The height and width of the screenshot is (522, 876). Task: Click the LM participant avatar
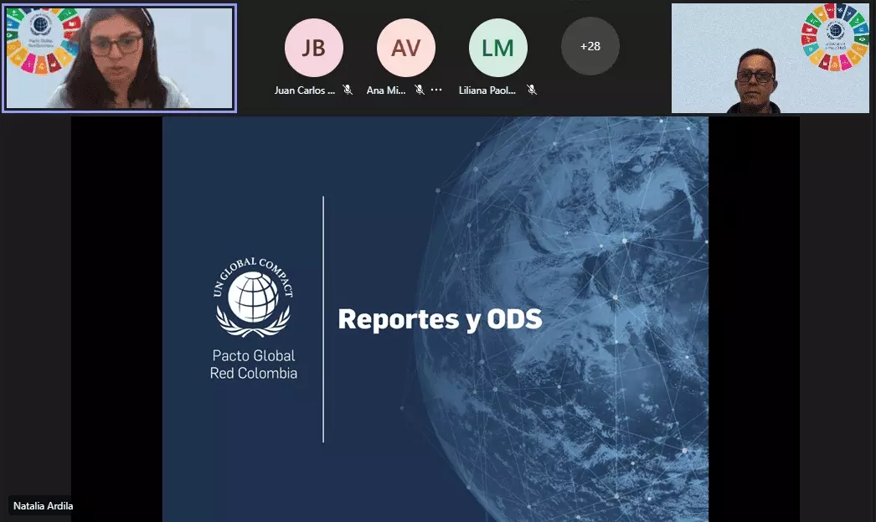coord(497,48)
